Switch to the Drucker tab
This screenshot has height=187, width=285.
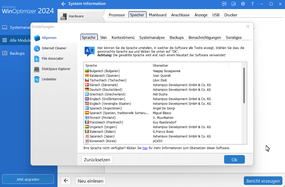click(231, 15)
